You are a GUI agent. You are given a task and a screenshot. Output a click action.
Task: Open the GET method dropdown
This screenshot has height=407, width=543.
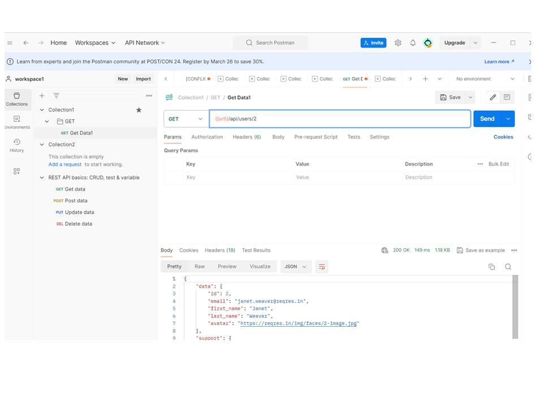point(186,119)
